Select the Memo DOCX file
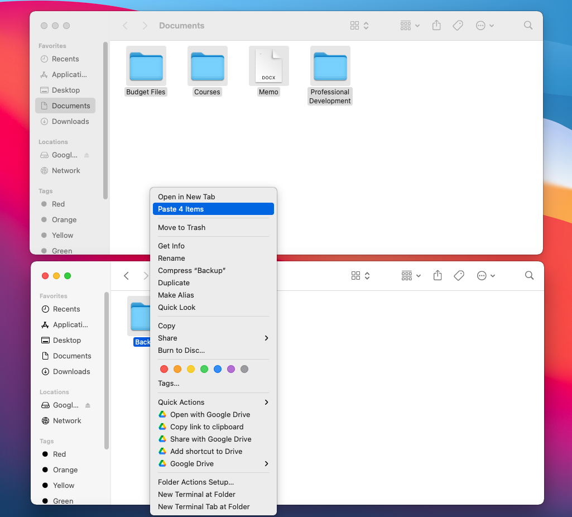This screenshot has width=572, height=517. pos(268,67)
